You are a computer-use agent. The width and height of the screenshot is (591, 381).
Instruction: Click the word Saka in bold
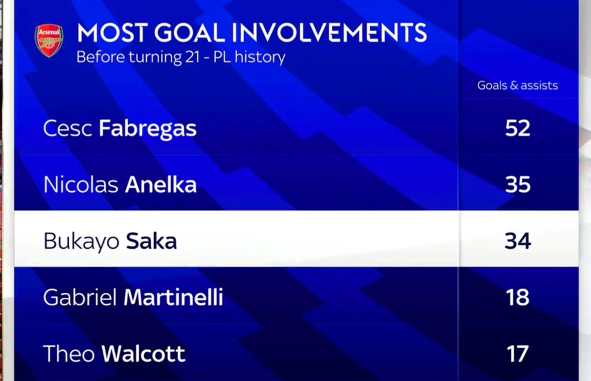(152, 241)
